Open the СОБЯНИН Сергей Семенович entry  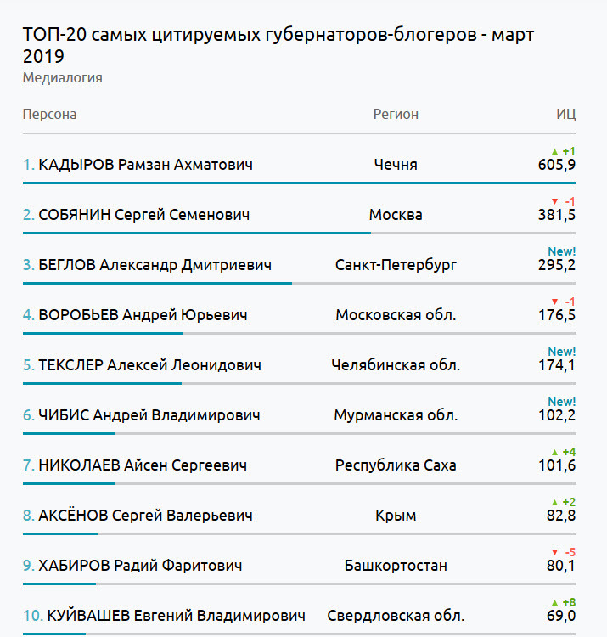[x=143, y=215]
